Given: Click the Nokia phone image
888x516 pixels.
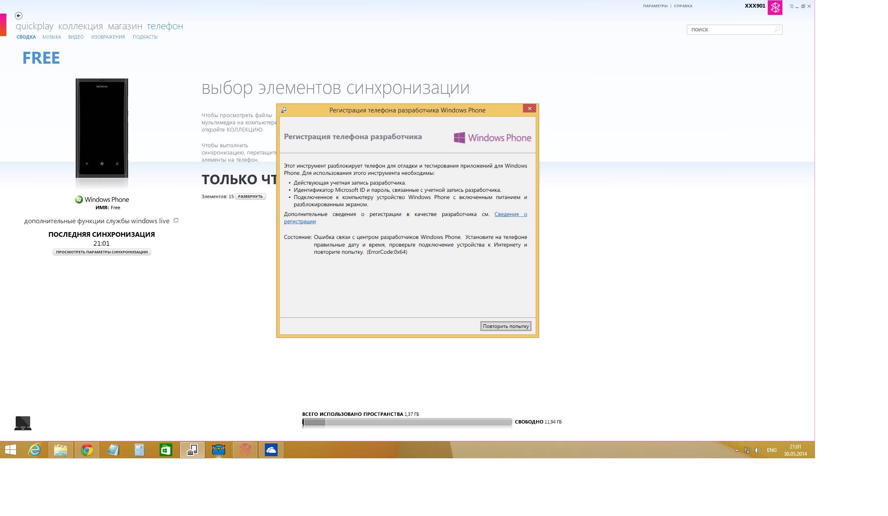Looking at the screenshot, I should point(102,128).
